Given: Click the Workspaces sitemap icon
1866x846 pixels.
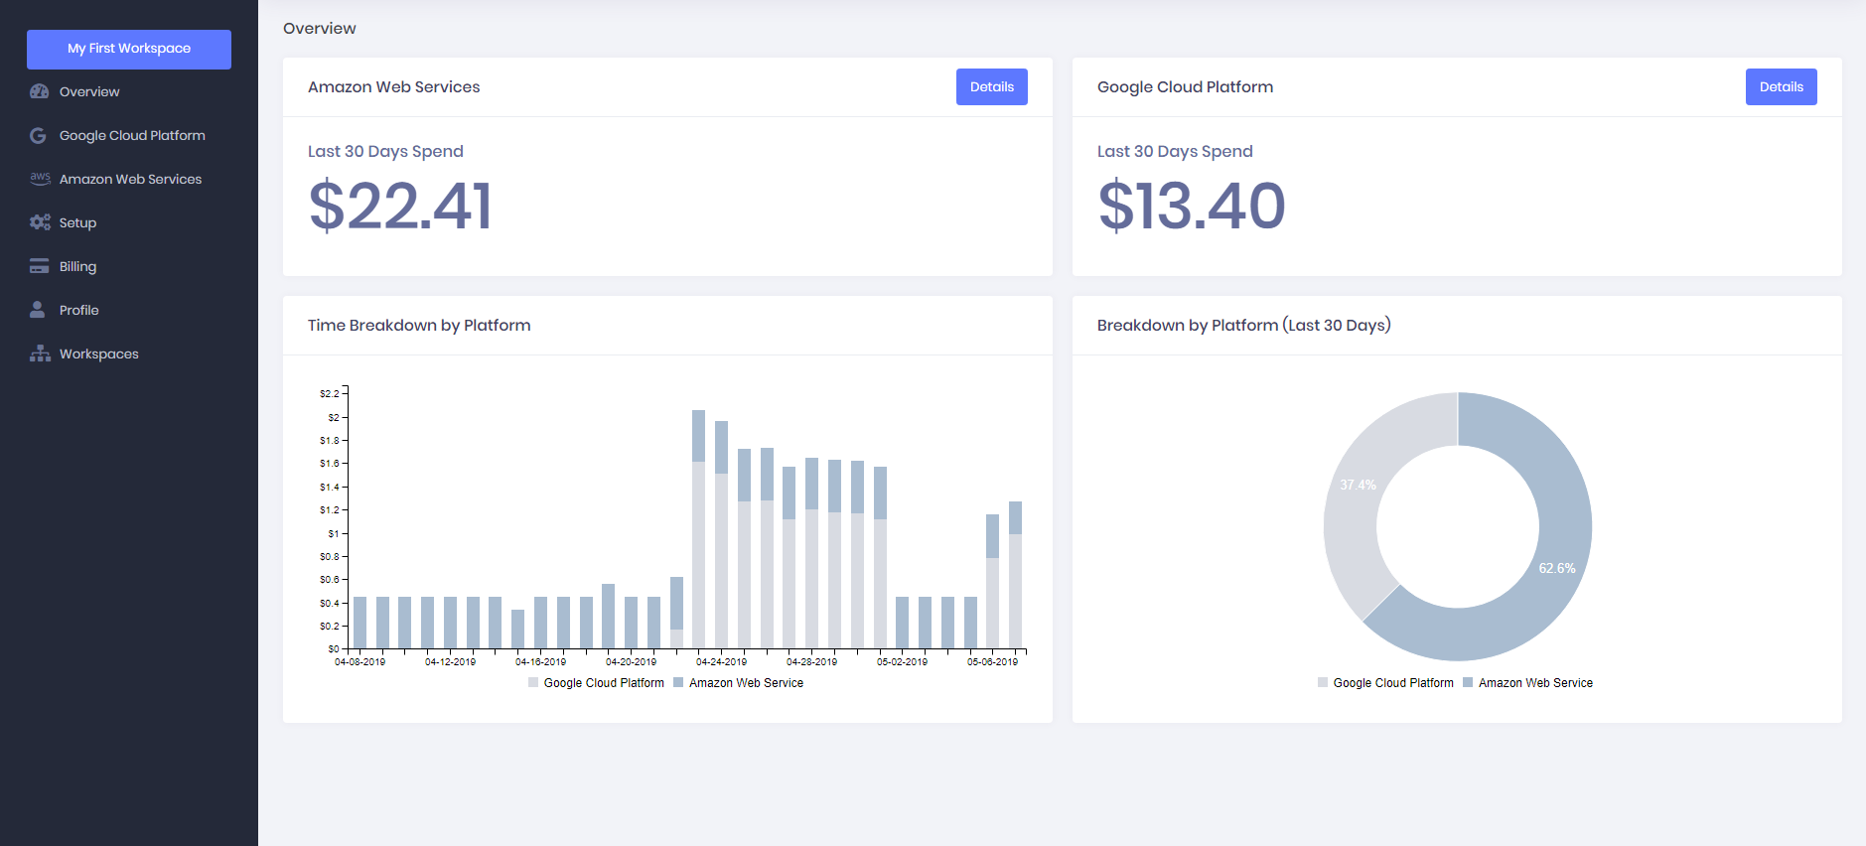Looking at the screenshot, I should (x=40, y=353).
